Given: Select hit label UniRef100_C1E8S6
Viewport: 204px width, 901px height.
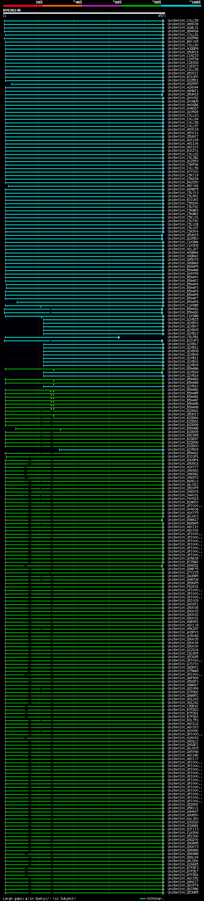Looking at the screenshot, I should 183,63.
